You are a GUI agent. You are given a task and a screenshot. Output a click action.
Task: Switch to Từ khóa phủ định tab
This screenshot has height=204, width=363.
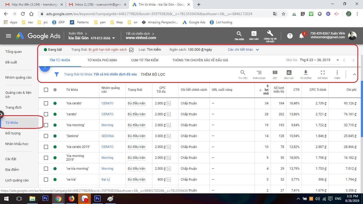point(102,60)
